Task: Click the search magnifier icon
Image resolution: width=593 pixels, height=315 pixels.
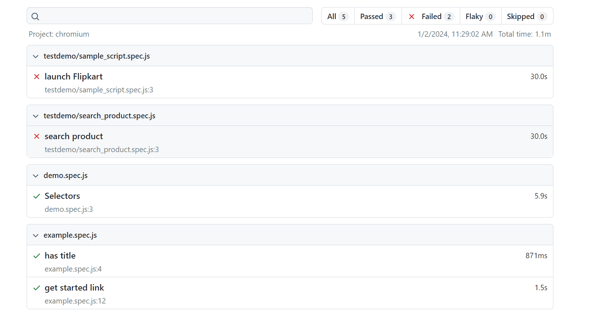Action: point(35,17)
